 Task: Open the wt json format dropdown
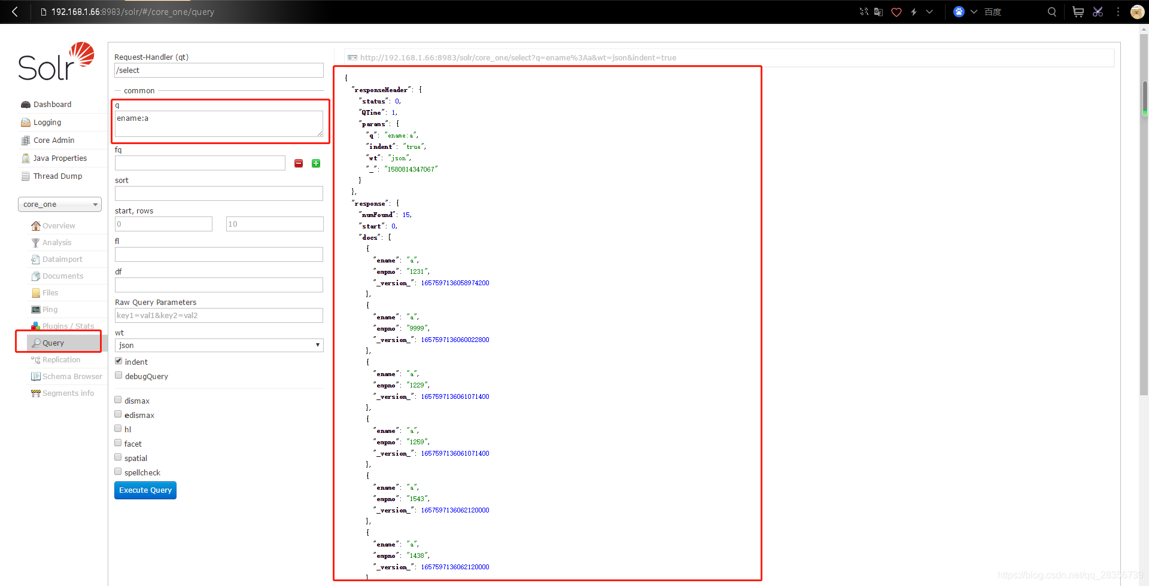[219, 346]
